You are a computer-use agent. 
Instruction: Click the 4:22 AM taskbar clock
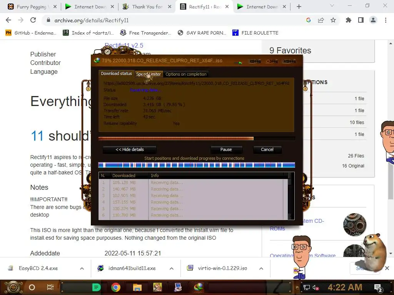[345, 287]
